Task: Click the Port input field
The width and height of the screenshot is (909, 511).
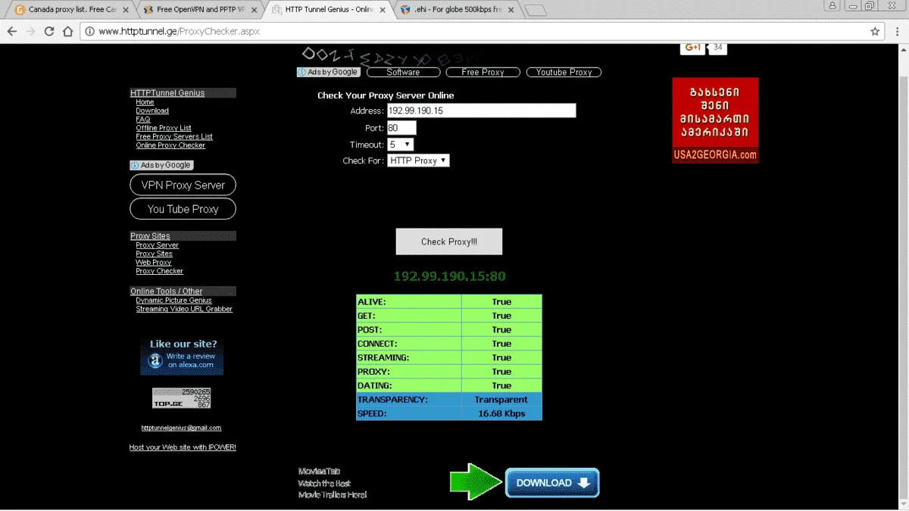Action: (x=401, y=128)
